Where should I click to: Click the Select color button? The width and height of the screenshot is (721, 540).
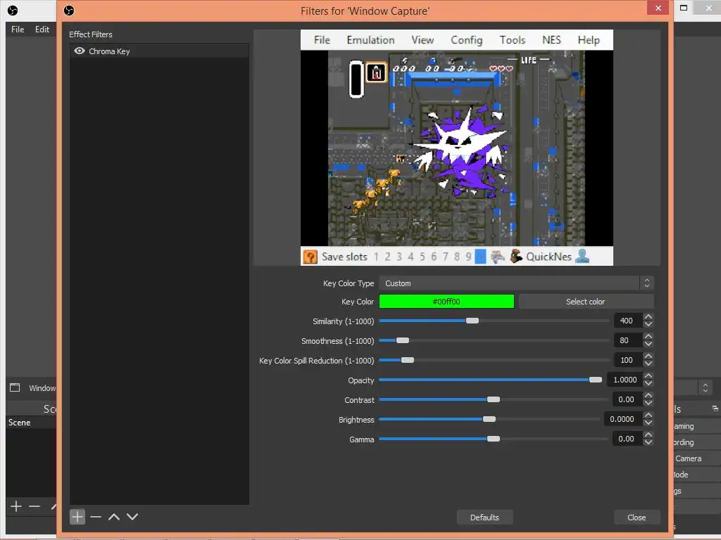586,302
